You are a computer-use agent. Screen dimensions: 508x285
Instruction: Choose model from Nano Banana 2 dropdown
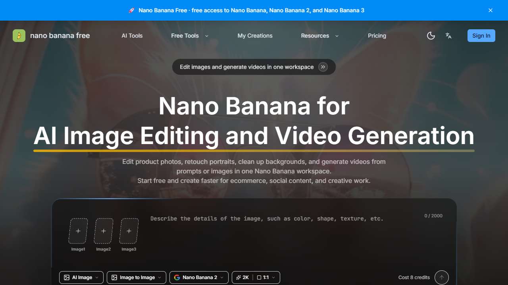coord(199,277)
